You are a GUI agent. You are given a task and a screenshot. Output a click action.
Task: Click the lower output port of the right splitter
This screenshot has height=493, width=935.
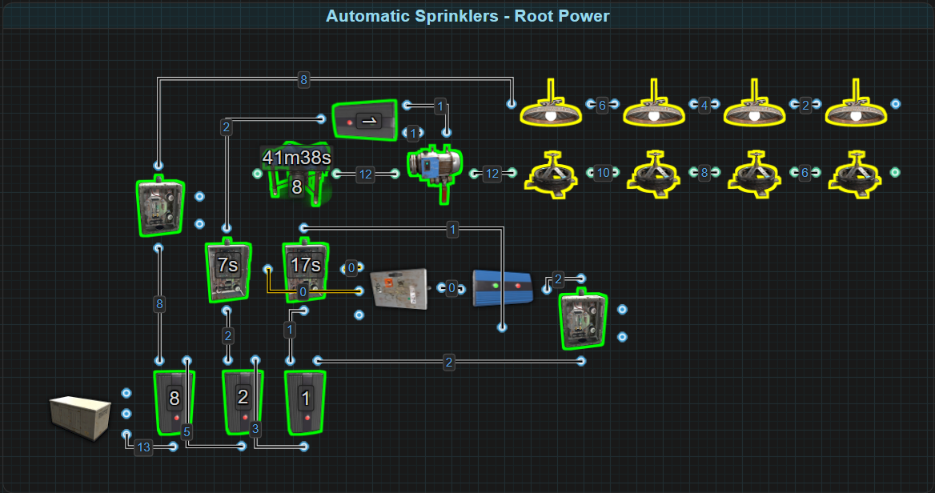pos(623,337)
